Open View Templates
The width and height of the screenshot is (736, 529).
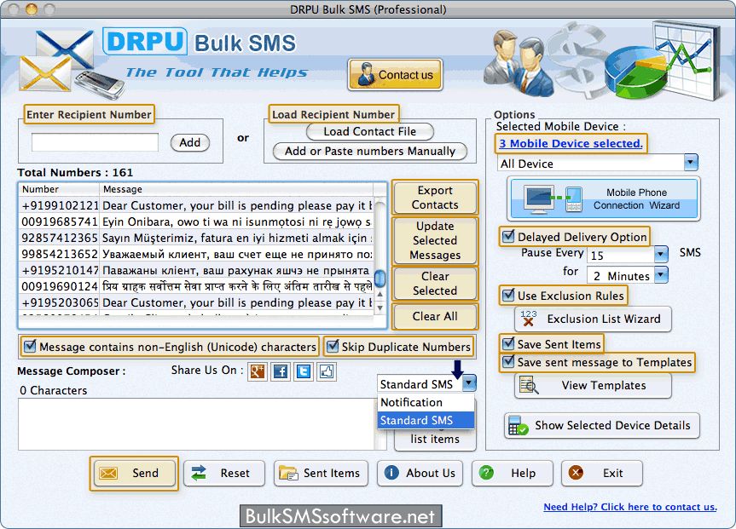(x=593, y=386)
